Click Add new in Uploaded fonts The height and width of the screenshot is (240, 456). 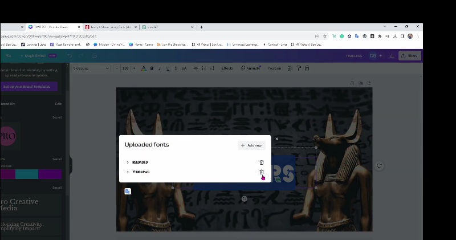(251, 145)
